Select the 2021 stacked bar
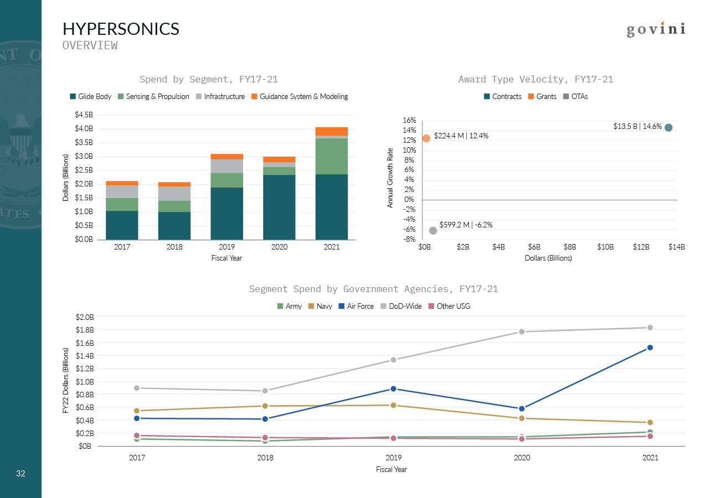The width and height of the screenshot is (706, 498). tap(332, 183)
